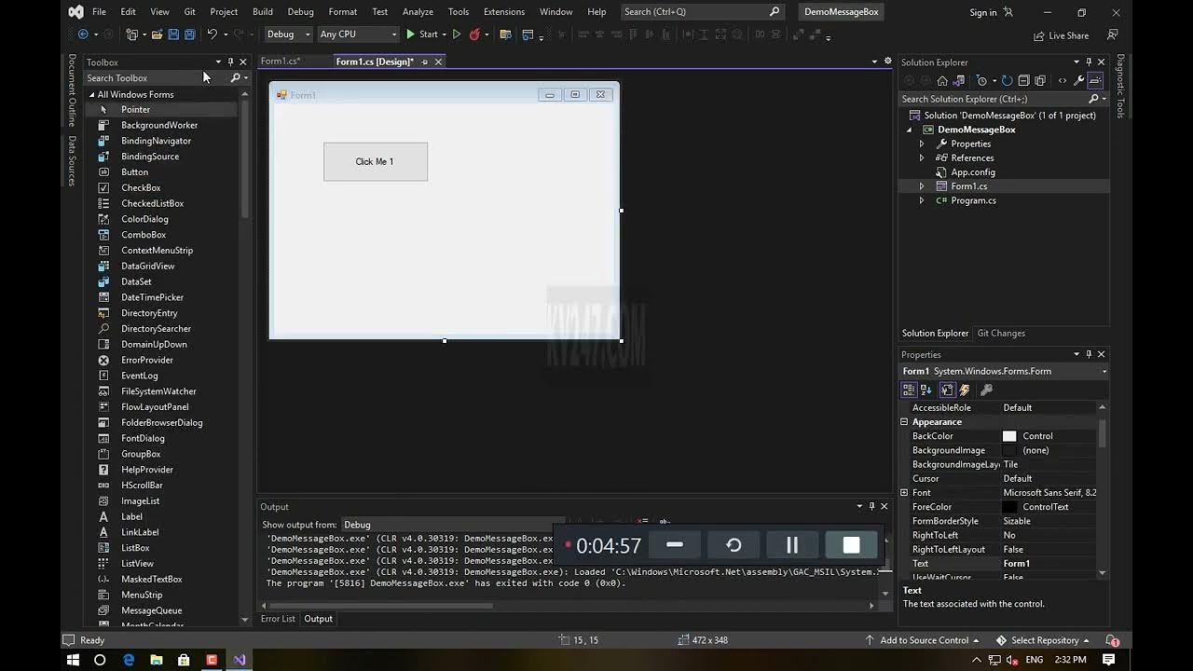1193x671 pixels.
Task: Collapse the All Windows Forms toolbox group
Action: click(92, 94)
